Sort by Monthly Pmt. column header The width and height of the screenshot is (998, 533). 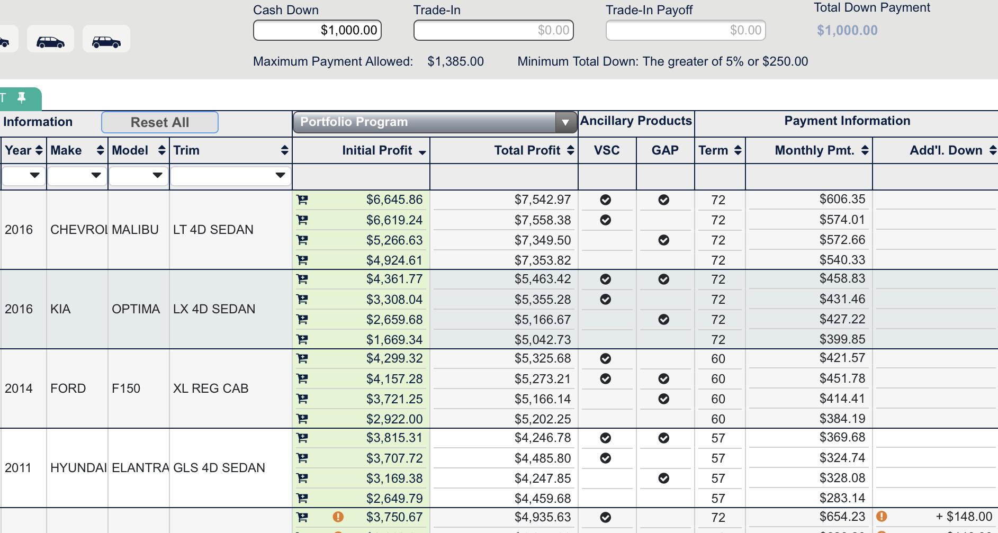[814, 150]
